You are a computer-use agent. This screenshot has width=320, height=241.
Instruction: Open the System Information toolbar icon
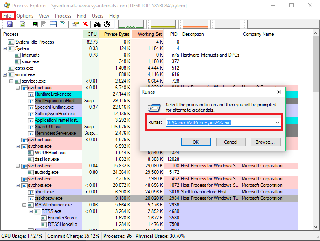click(35, 24)
